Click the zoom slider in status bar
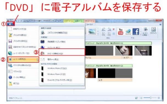The height and width of the screenshot is (104, 167). (x=150, y=98)
